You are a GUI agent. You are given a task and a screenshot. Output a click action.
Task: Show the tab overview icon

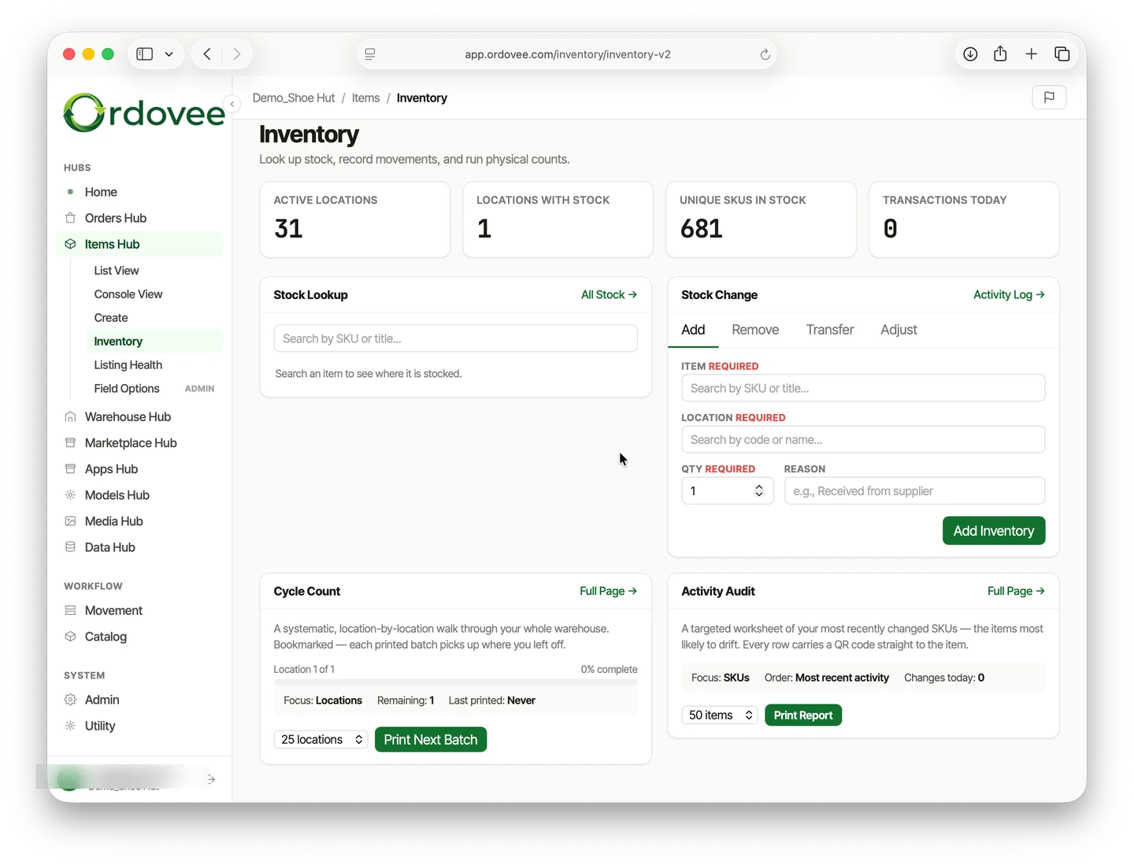(1062, 54)
